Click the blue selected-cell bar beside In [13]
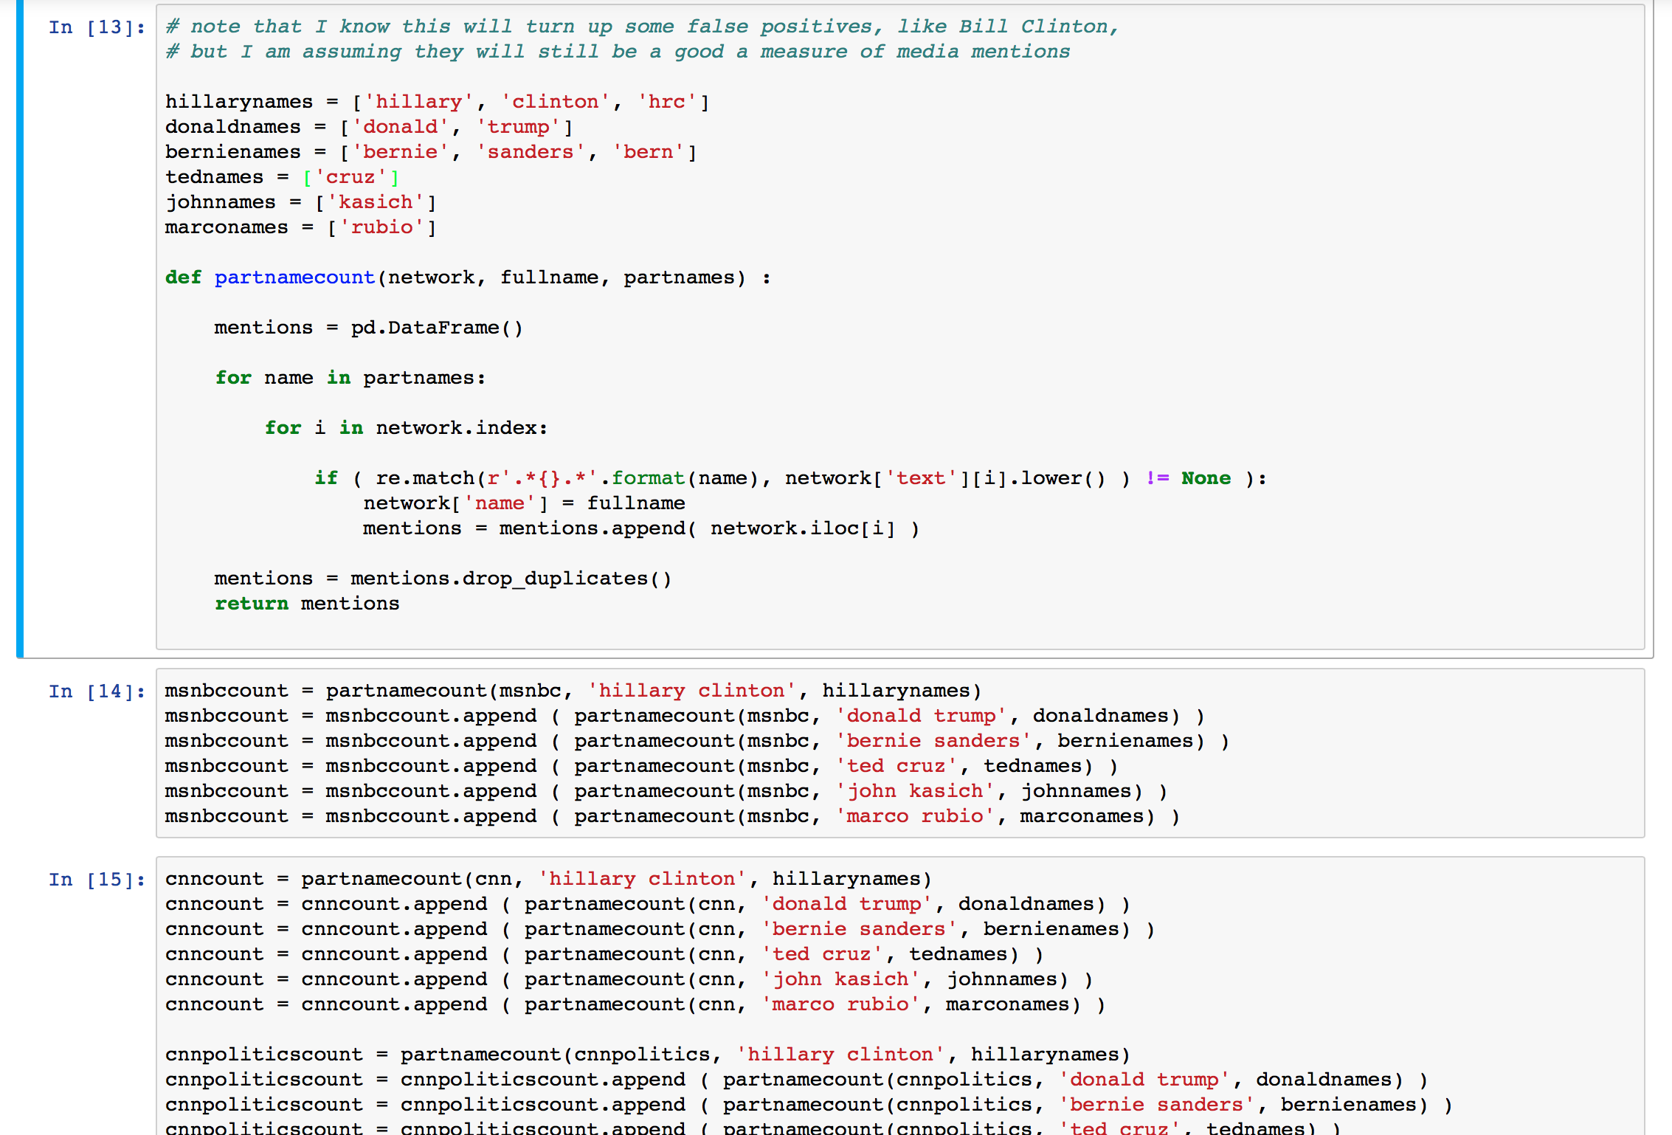The image size is (1672, 1135). coord(20,329)
